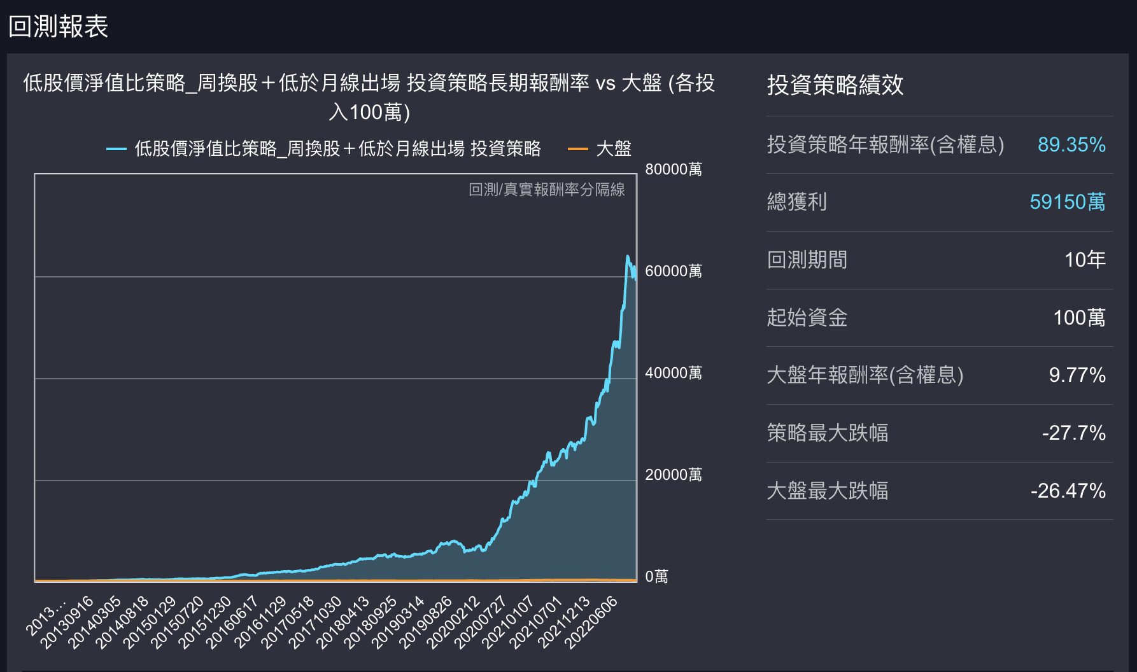Click the 回測報表 page heading
1137x672 pixels.
(58, 27)
